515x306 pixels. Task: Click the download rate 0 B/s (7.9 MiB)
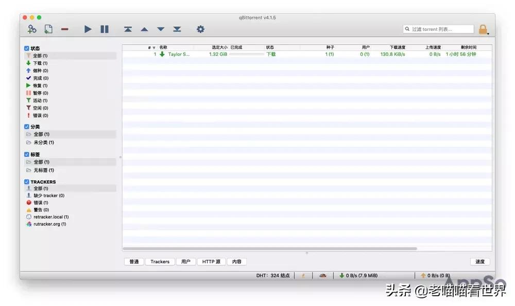pos(358,276)
